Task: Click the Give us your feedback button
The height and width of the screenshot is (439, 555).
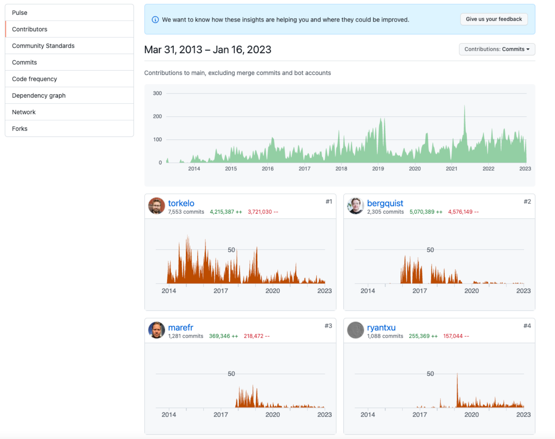Action: pyautogui.click(x=494, y=19)
